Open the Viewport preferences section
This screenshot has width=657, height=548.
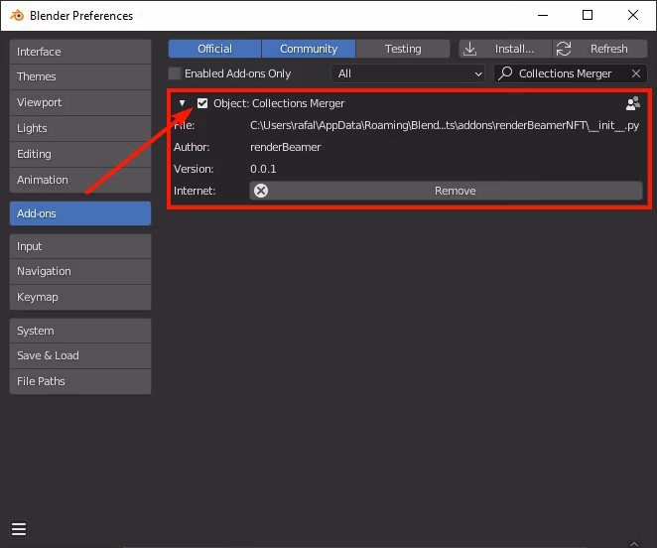(80, 102)
